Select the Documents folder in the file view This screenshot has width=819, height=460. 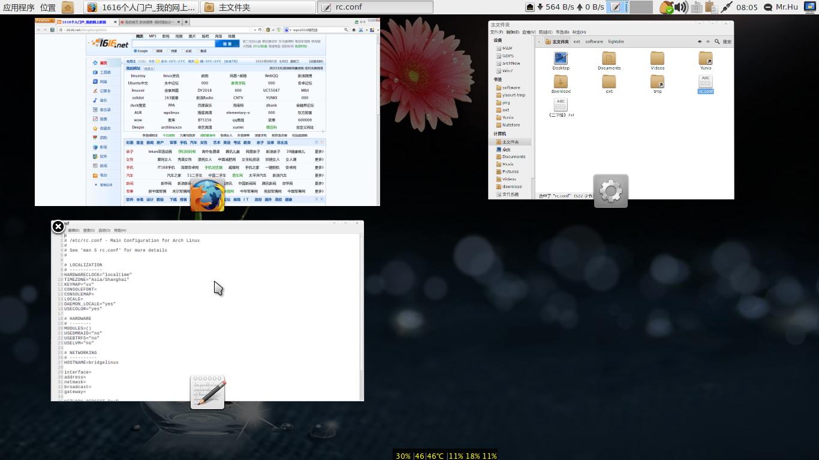[x=609, y=59]
